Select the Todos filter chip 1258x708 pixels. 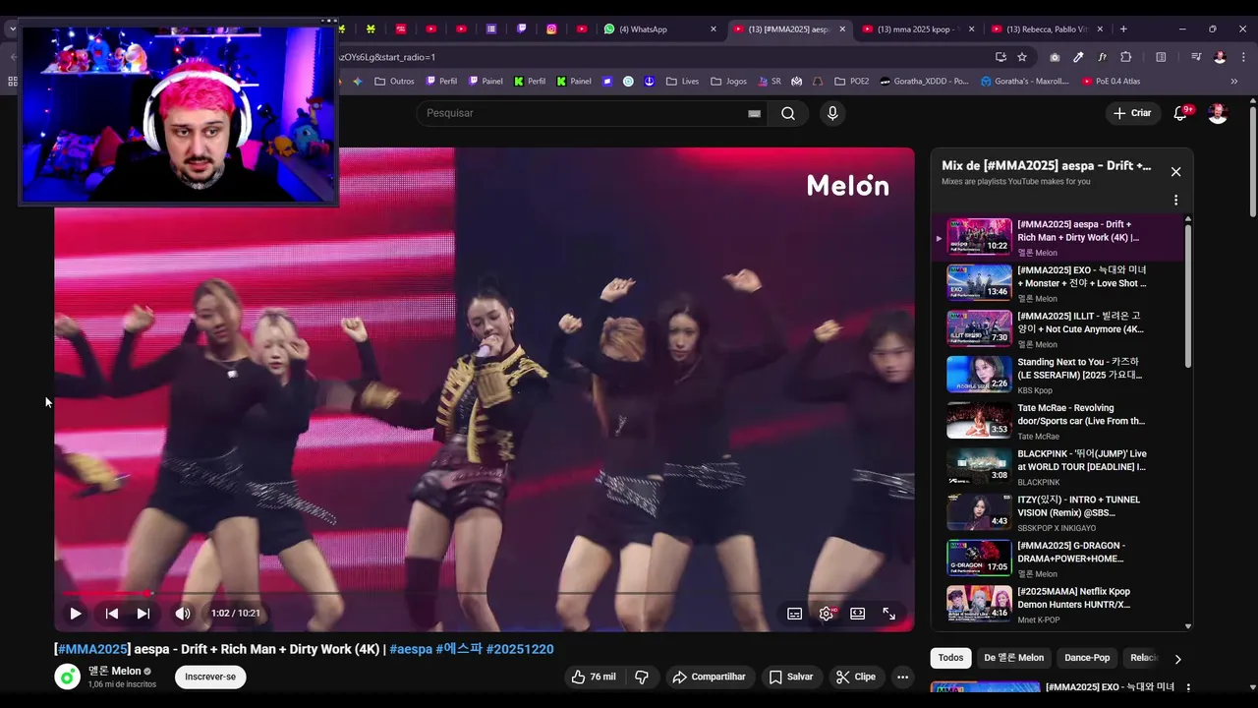pos(950,658)
